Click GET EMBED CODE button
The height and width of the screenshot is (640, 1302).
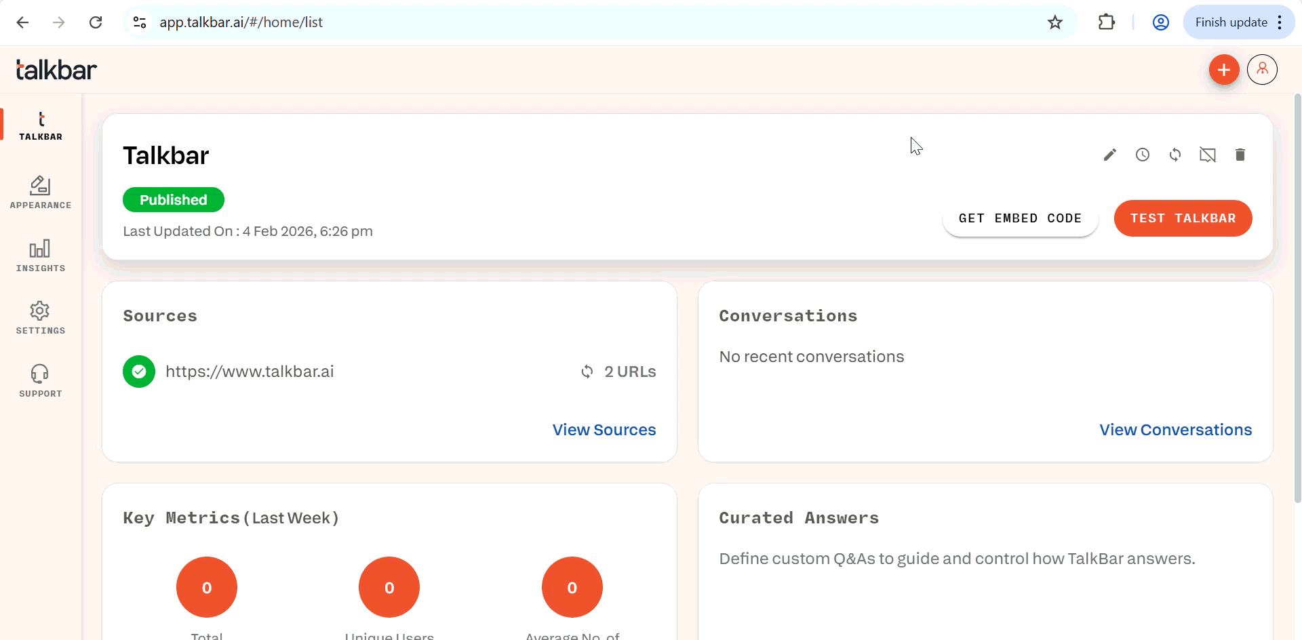1020,218
